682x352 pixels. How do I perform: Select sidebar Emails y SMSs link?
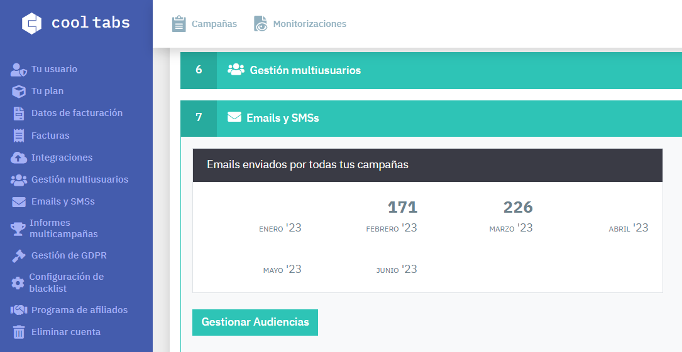point(63,201)
